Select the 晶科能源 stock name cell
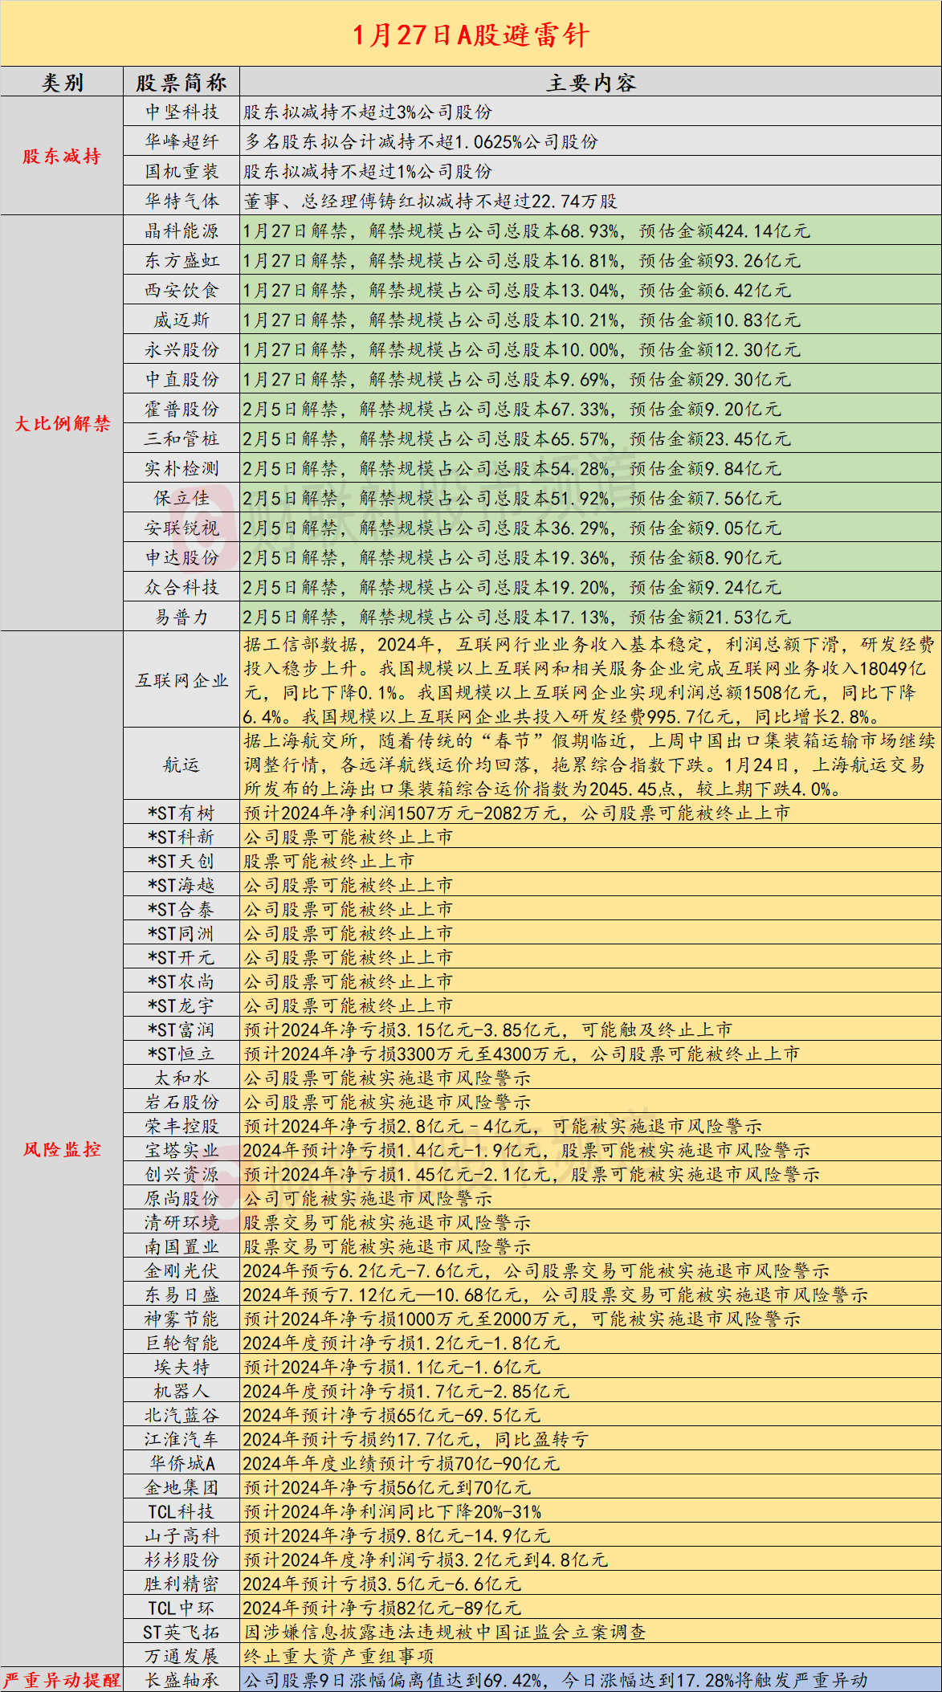Viewport: 942px width, 1692px height. click(x=181, y=230)
